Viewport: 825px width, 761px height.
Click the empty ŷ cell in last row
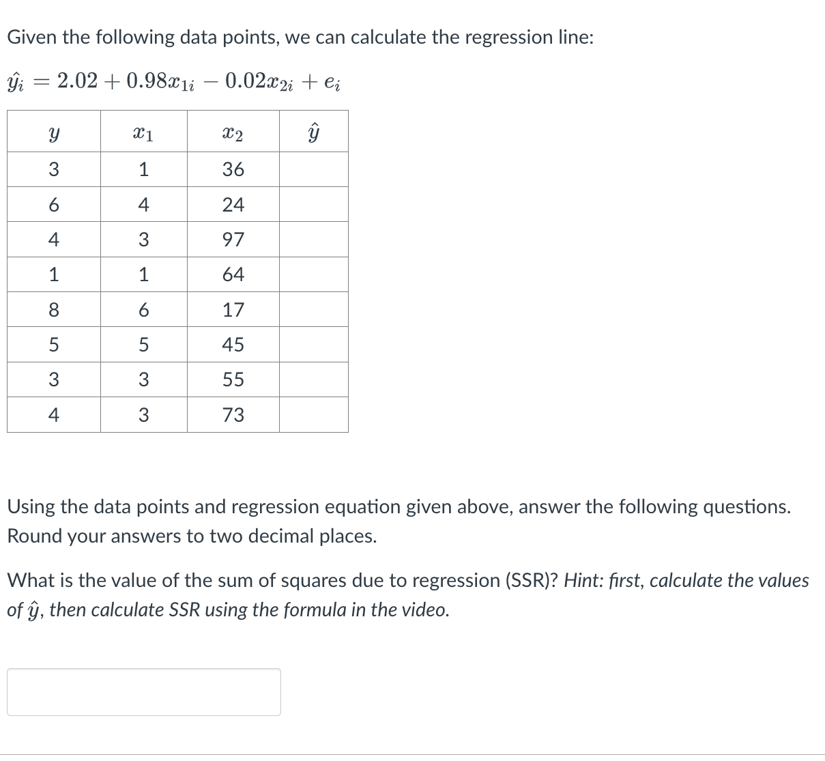pos(314,415)
